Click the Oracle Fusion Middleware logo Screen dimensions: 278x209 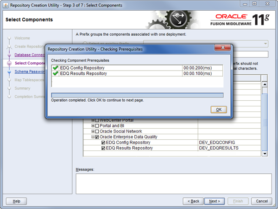pyautogui.click(x=240, y=20)
